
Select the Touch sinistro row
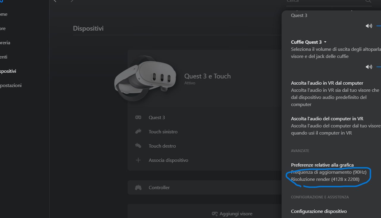[x=205, y=132]
